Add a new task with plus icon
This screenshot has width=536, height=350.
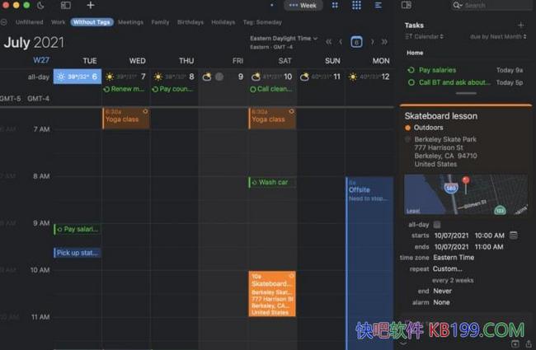coord(520,26)
